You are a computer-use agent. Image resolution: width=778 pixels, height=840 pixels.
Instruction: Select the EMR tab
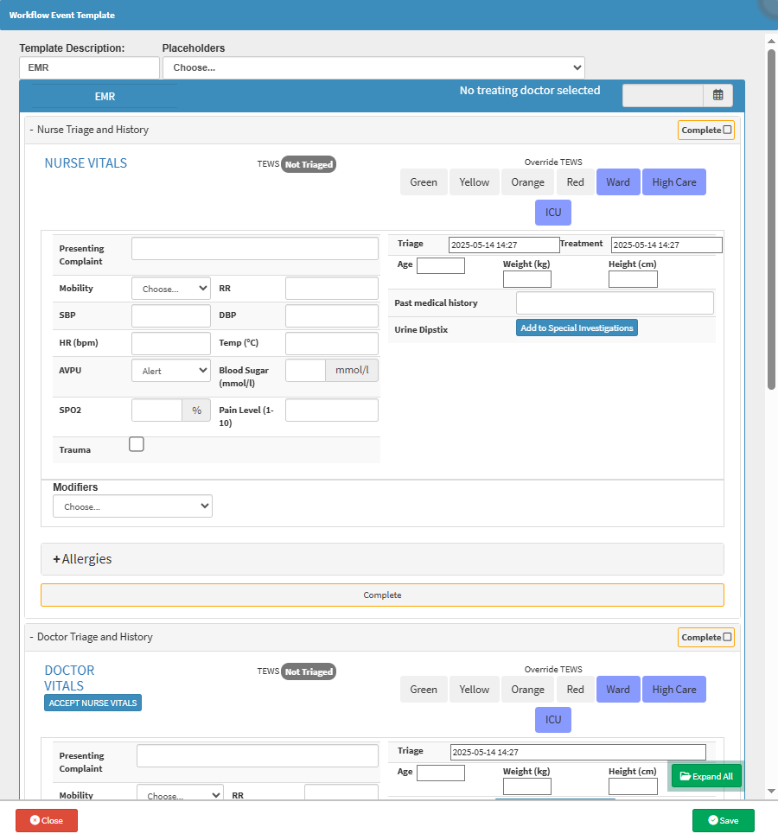[x=105, y=97]
